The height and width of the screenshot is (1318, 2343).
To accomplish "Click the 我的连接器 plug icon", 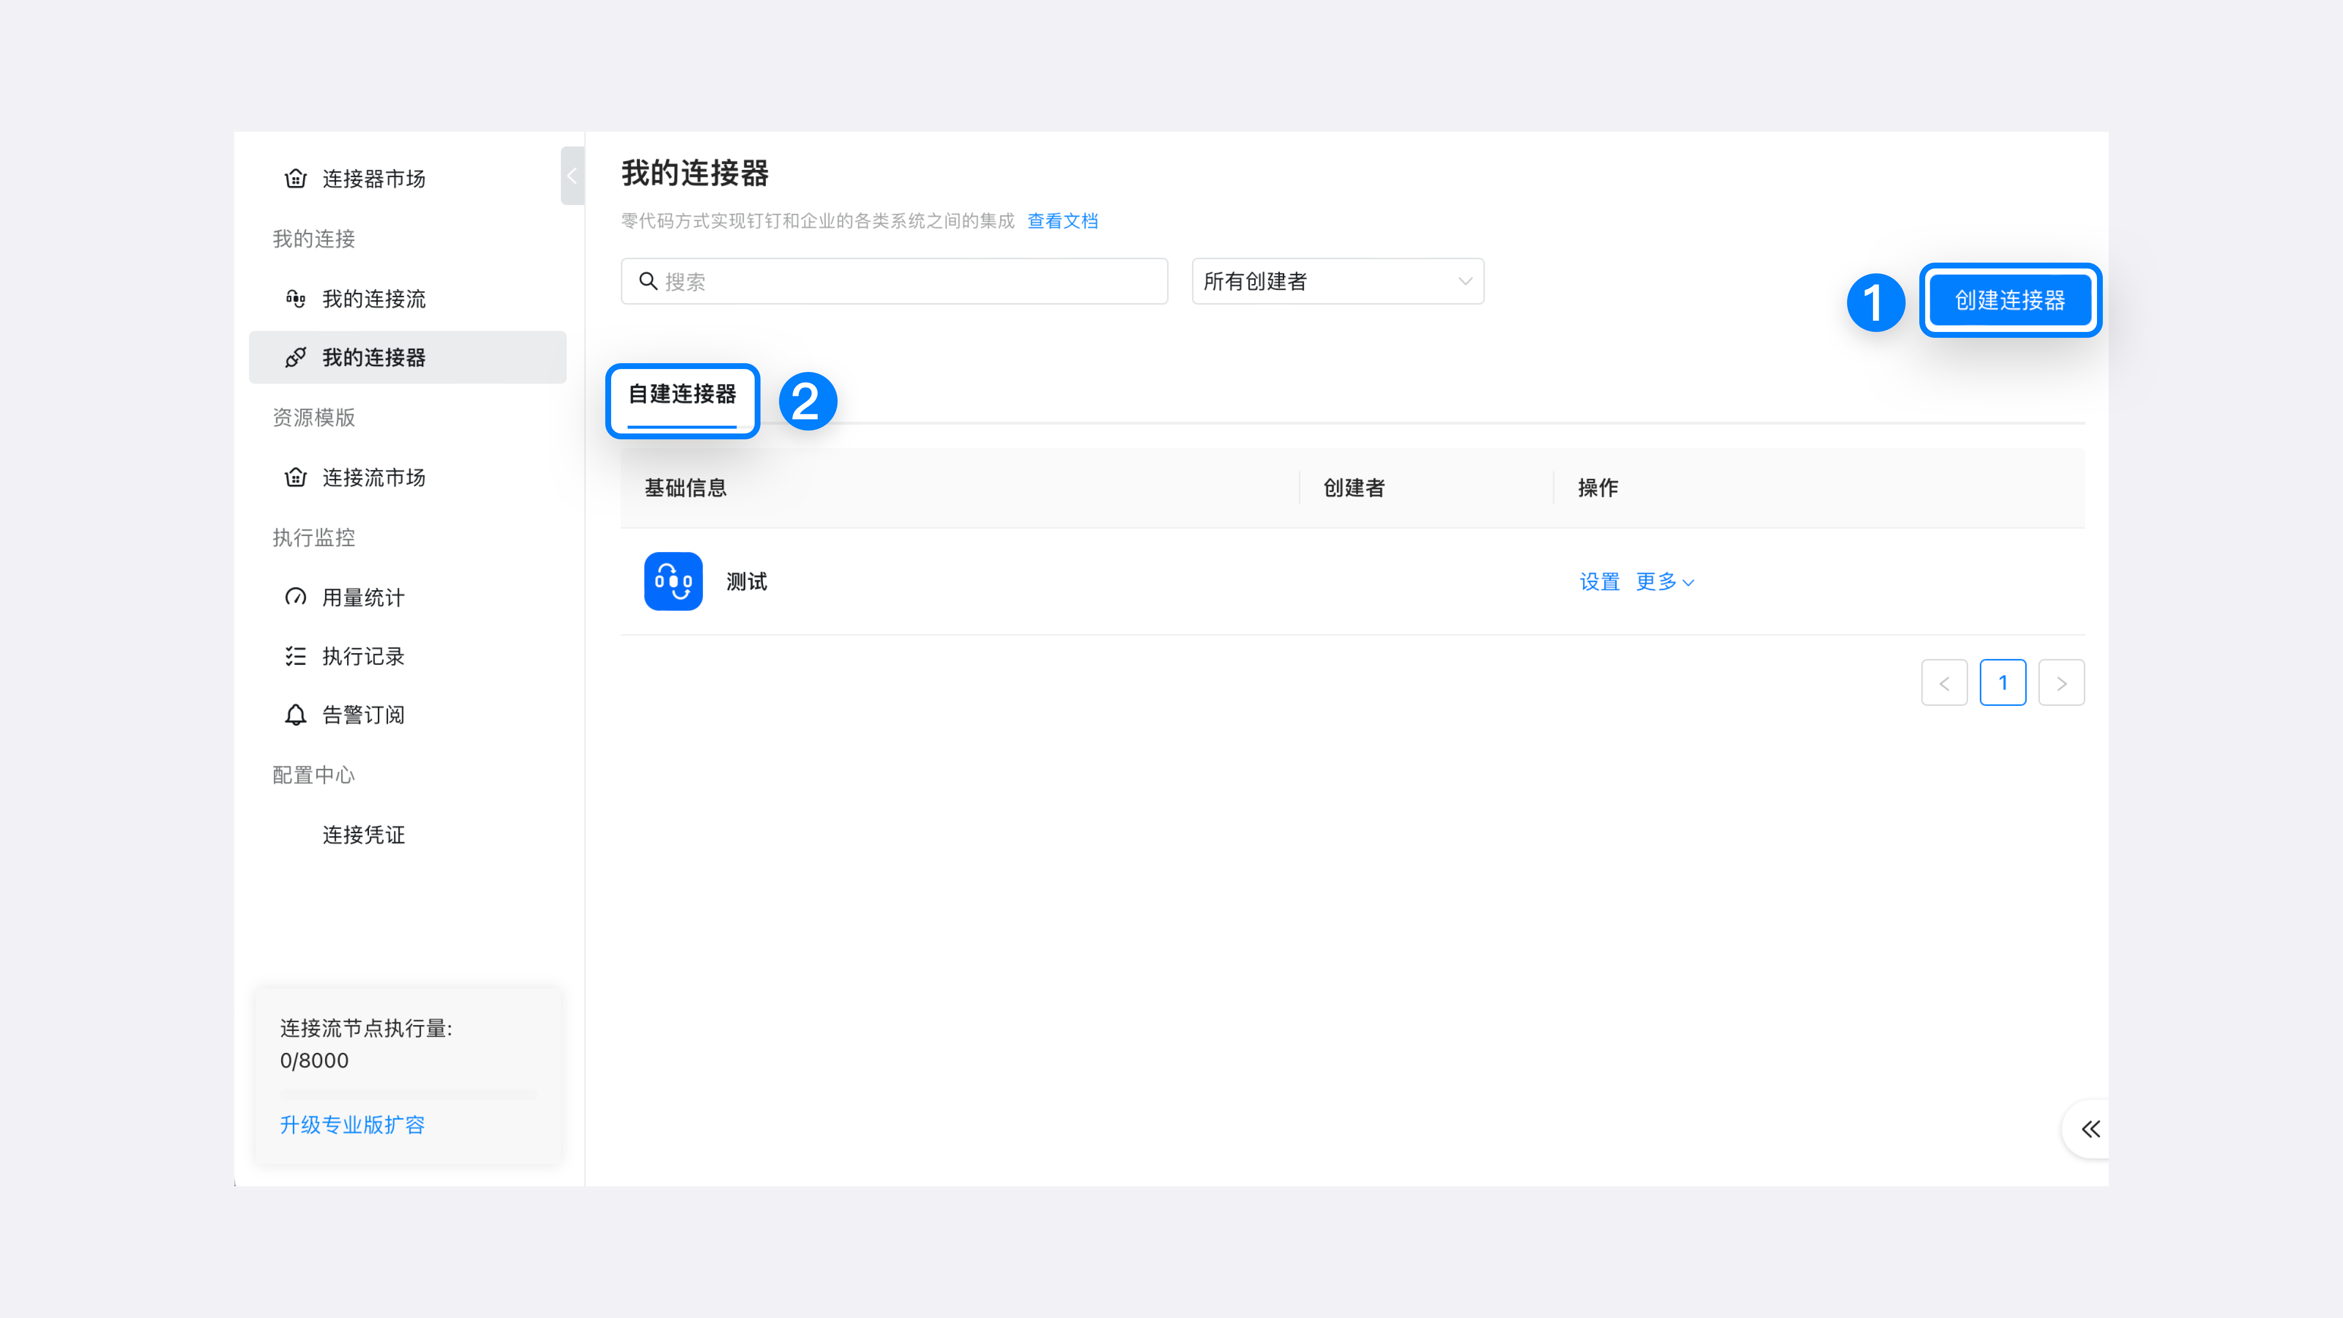I will point(296,357).
